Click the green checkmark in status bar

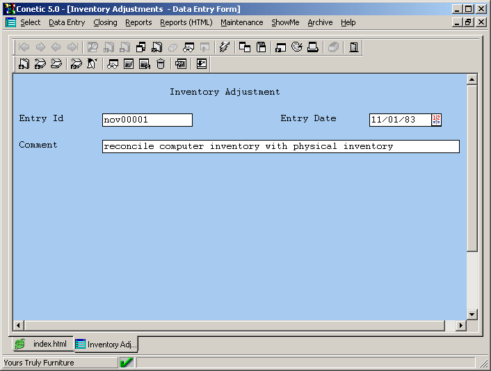(127, 363)
